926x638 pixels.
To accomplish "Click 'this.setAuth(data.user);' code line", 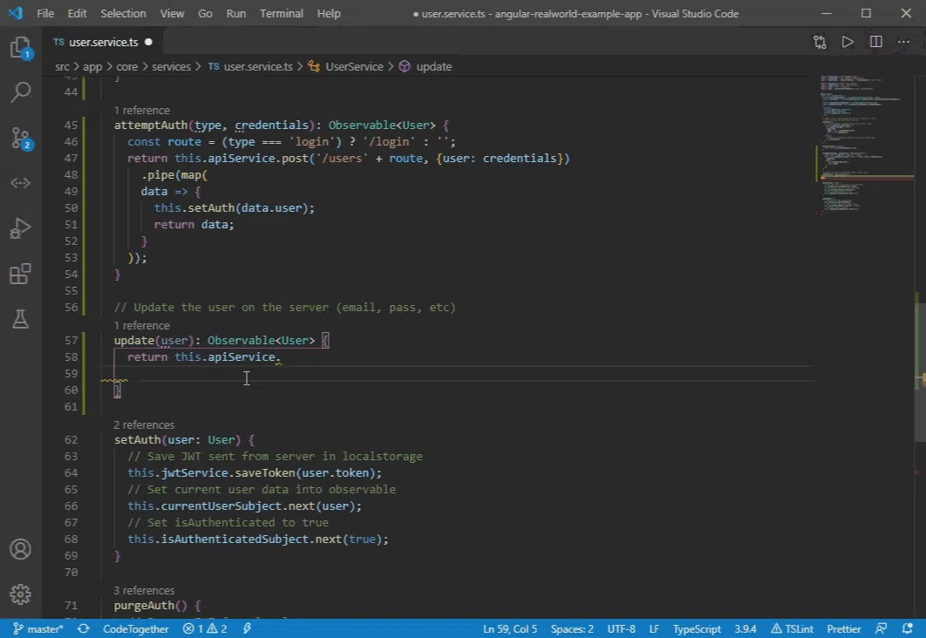I will pos(235,207).
